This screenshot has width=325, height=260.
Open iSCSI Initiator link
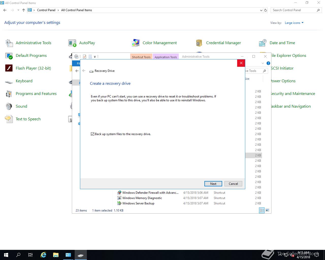tap(282, 68)
